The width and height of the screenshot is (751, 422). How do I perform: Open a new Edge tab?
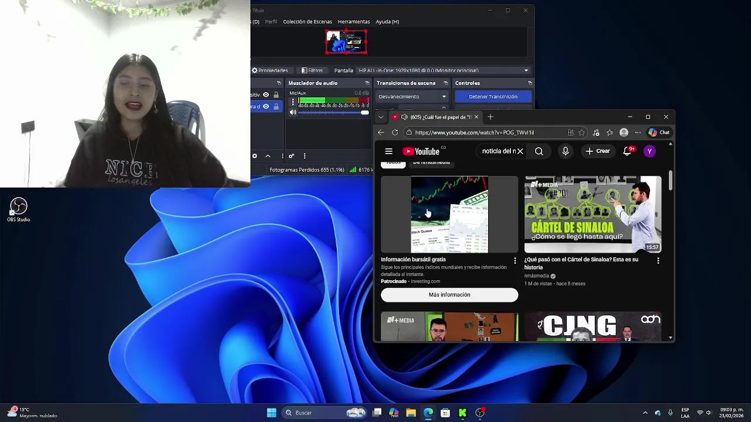point(490,117)
